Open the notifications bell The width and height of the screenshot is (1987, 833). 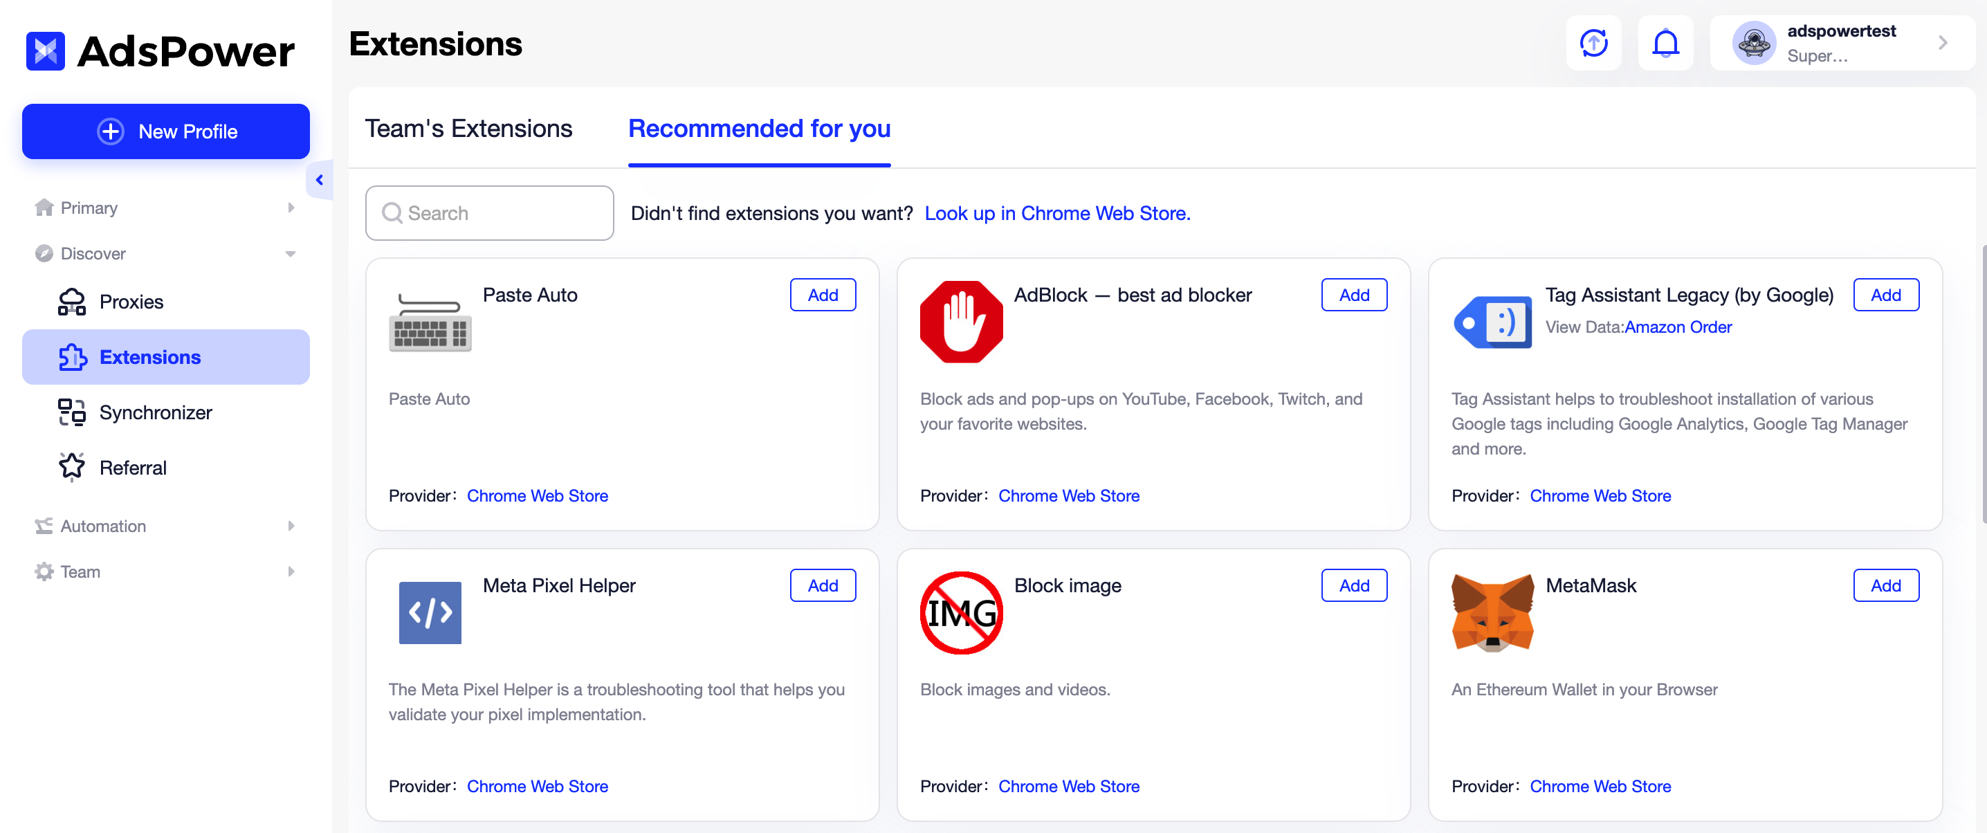pyautogui.click(x=1665, y=43)
